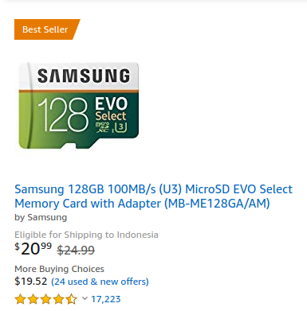Click the orange Best Seller badge

45,29
